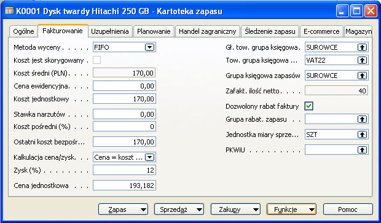
Task: Go to the Uzupełnienia tab
Action: pos(110,31)
